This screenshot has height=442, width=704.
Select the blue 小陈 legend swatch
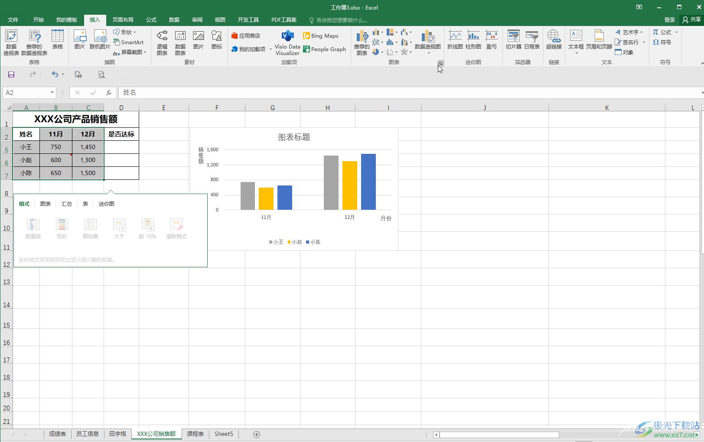tap(308, 242)
